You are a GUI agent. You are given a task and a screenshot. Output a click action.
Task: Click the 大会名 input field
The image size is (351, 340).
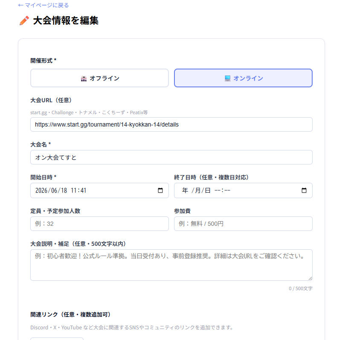point(171,157)
